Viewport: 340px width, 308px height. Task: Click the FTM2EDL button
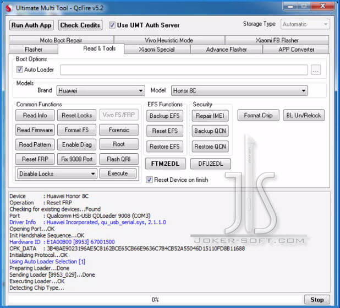[165, 164]
